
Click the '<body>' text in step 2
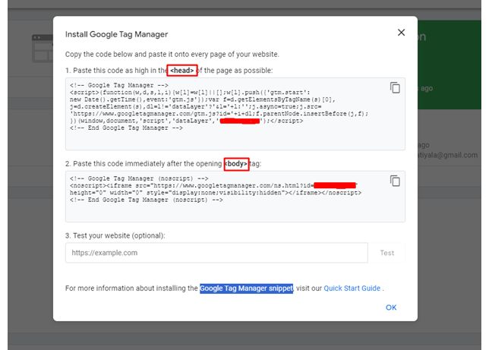236,164
